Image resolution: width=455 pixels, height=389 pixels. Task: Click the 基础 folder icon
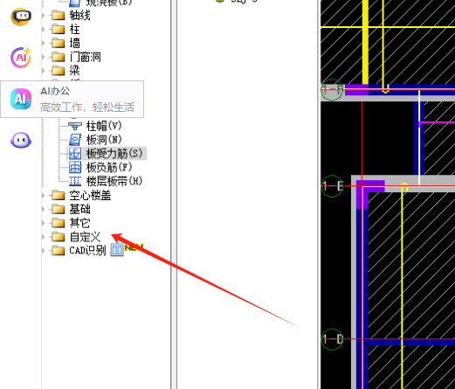[x=58, y=209]
